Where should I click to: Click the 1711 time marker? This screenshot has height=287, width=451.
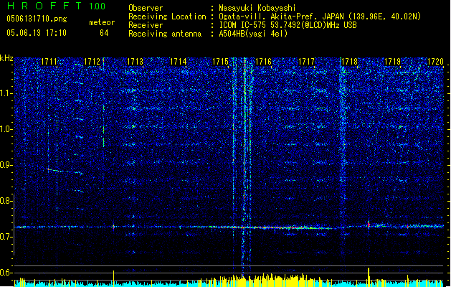pyautogui.click(x=49, y=62)
